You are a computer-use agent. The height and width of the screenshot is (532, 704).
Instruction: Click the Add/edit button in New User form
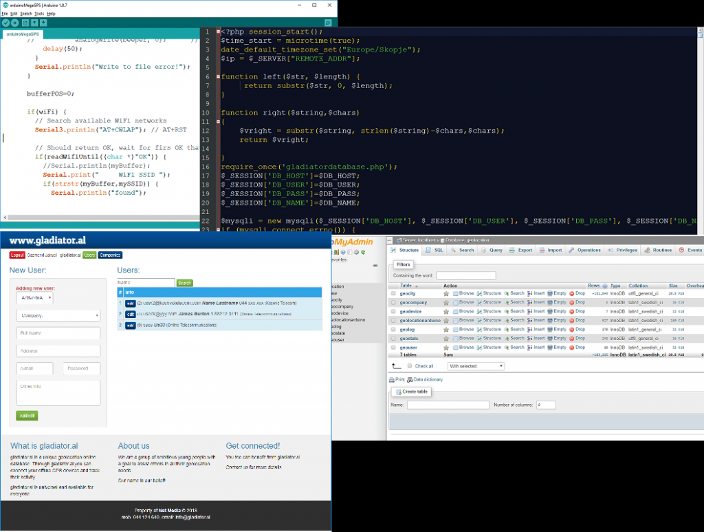point(27,416)
